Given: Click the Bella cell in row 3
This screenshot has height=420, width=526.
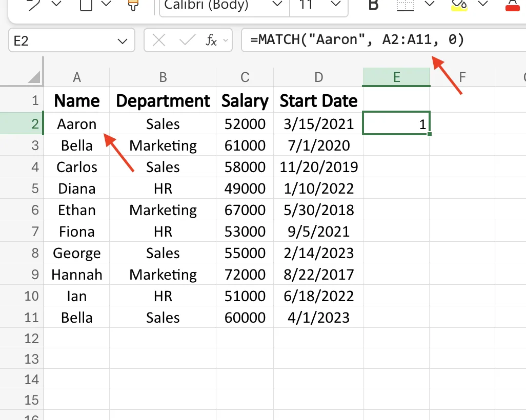Looking at the screenshot, I should point(77,145).
